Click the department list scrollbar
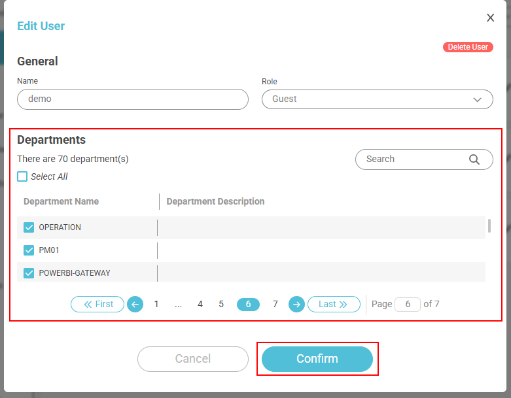The height and width of the screenshot is (398, 511). click(489, 227)
